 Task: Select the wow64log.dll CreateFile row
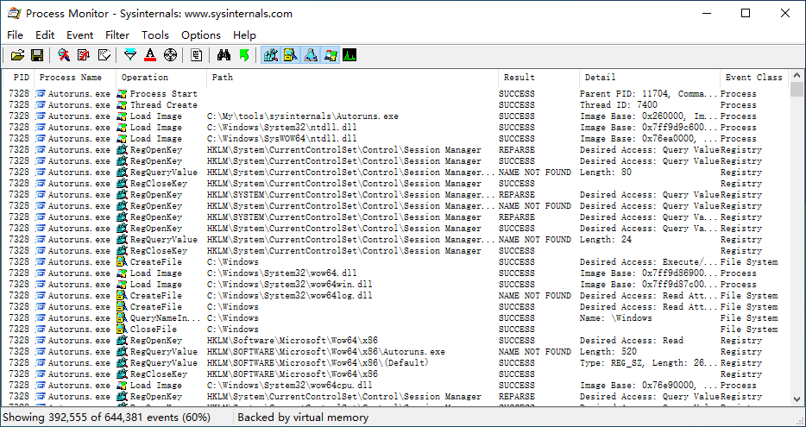coord(396,296)
